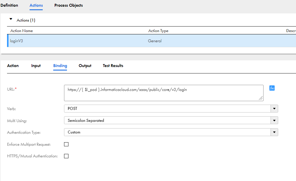Click the URL field resize handle
296x181 pixels.
pos(261,98)
